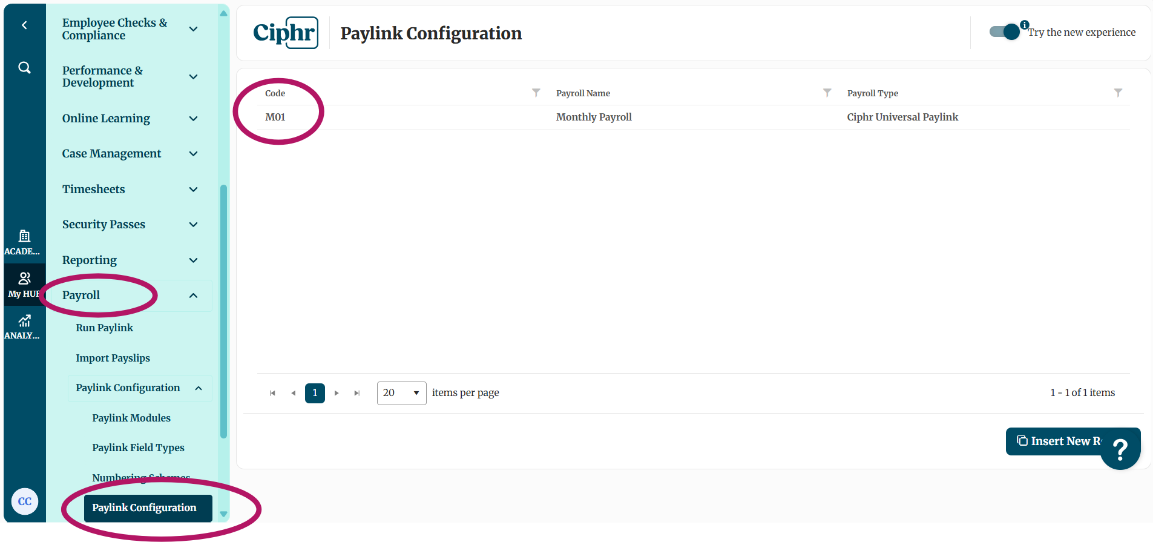
Task: Open Paylink Modules menu item
Action: pos(131,418)
